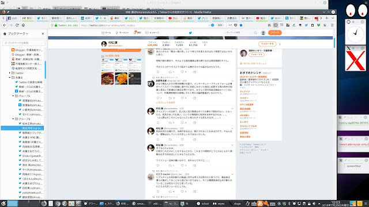Select the highlighted bookmark in グループB
Screen dimensions: 369x207
22,128
